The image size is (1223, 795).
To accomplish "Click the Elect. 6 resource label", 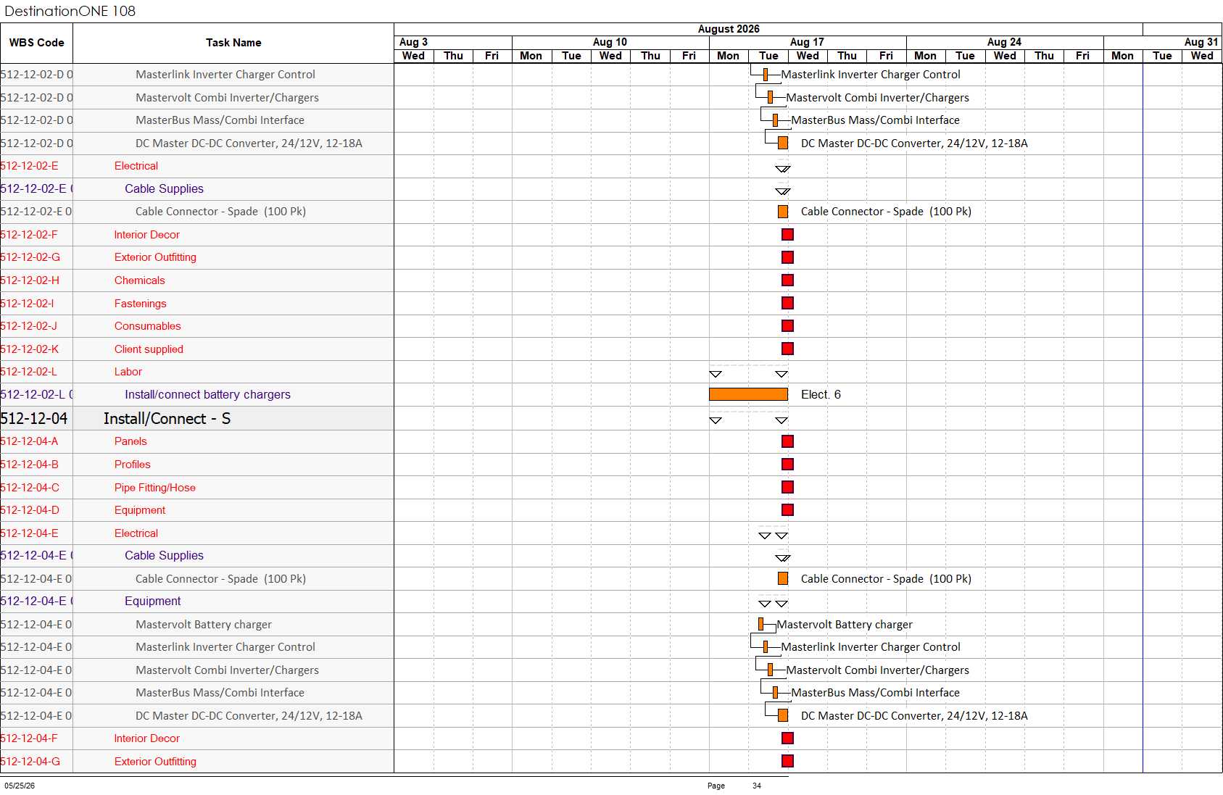I will click(821, 394).
